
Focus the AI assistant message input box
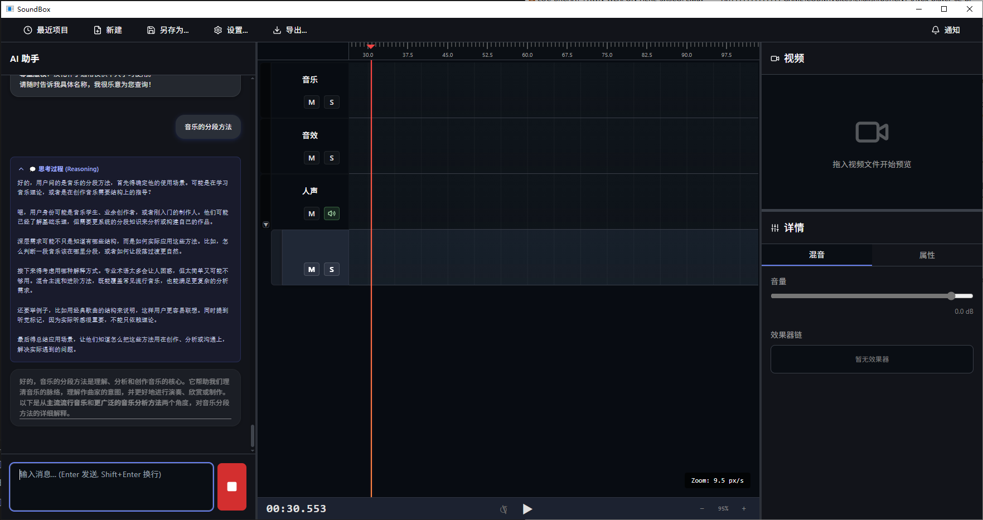point(112,486)
